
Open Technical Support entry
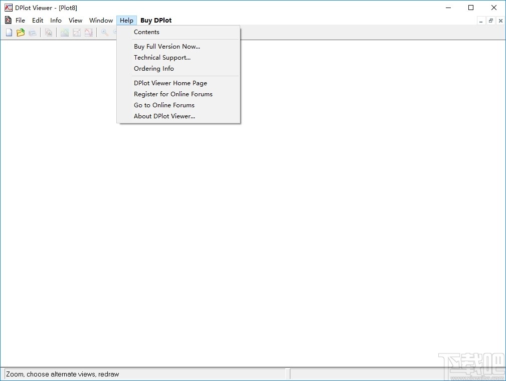162,57
